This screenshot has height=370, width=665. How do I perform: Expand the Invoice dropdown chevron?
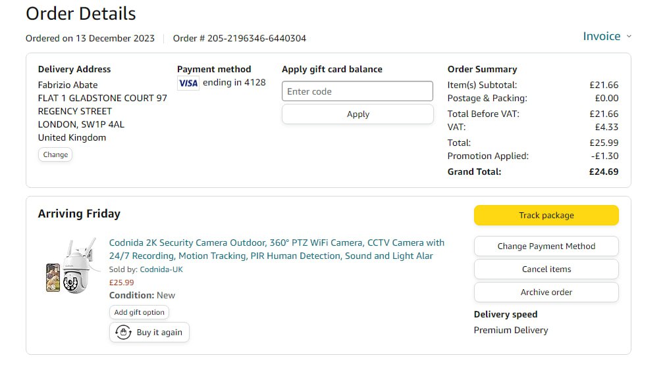pos(629,36)
